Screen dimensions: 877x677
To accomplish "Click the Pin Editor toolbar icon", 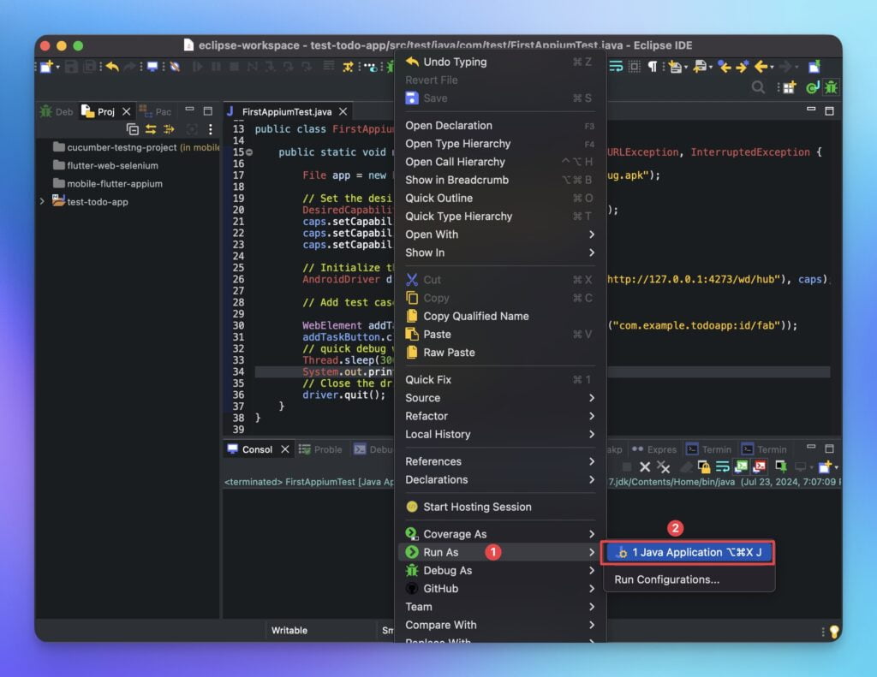I will tap(814, 67).
